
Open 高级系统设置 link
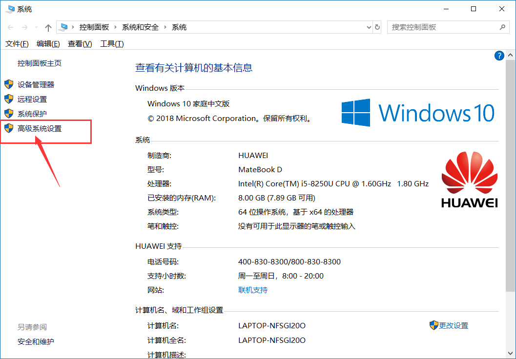coord(40,129)
